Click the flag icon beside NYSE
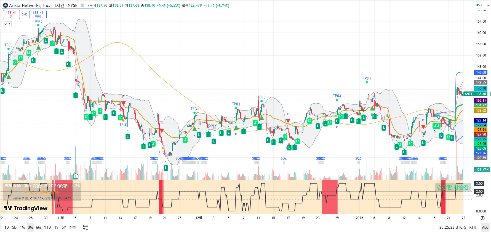This screenshot has height=232, width=491. (x=82, y=5)
